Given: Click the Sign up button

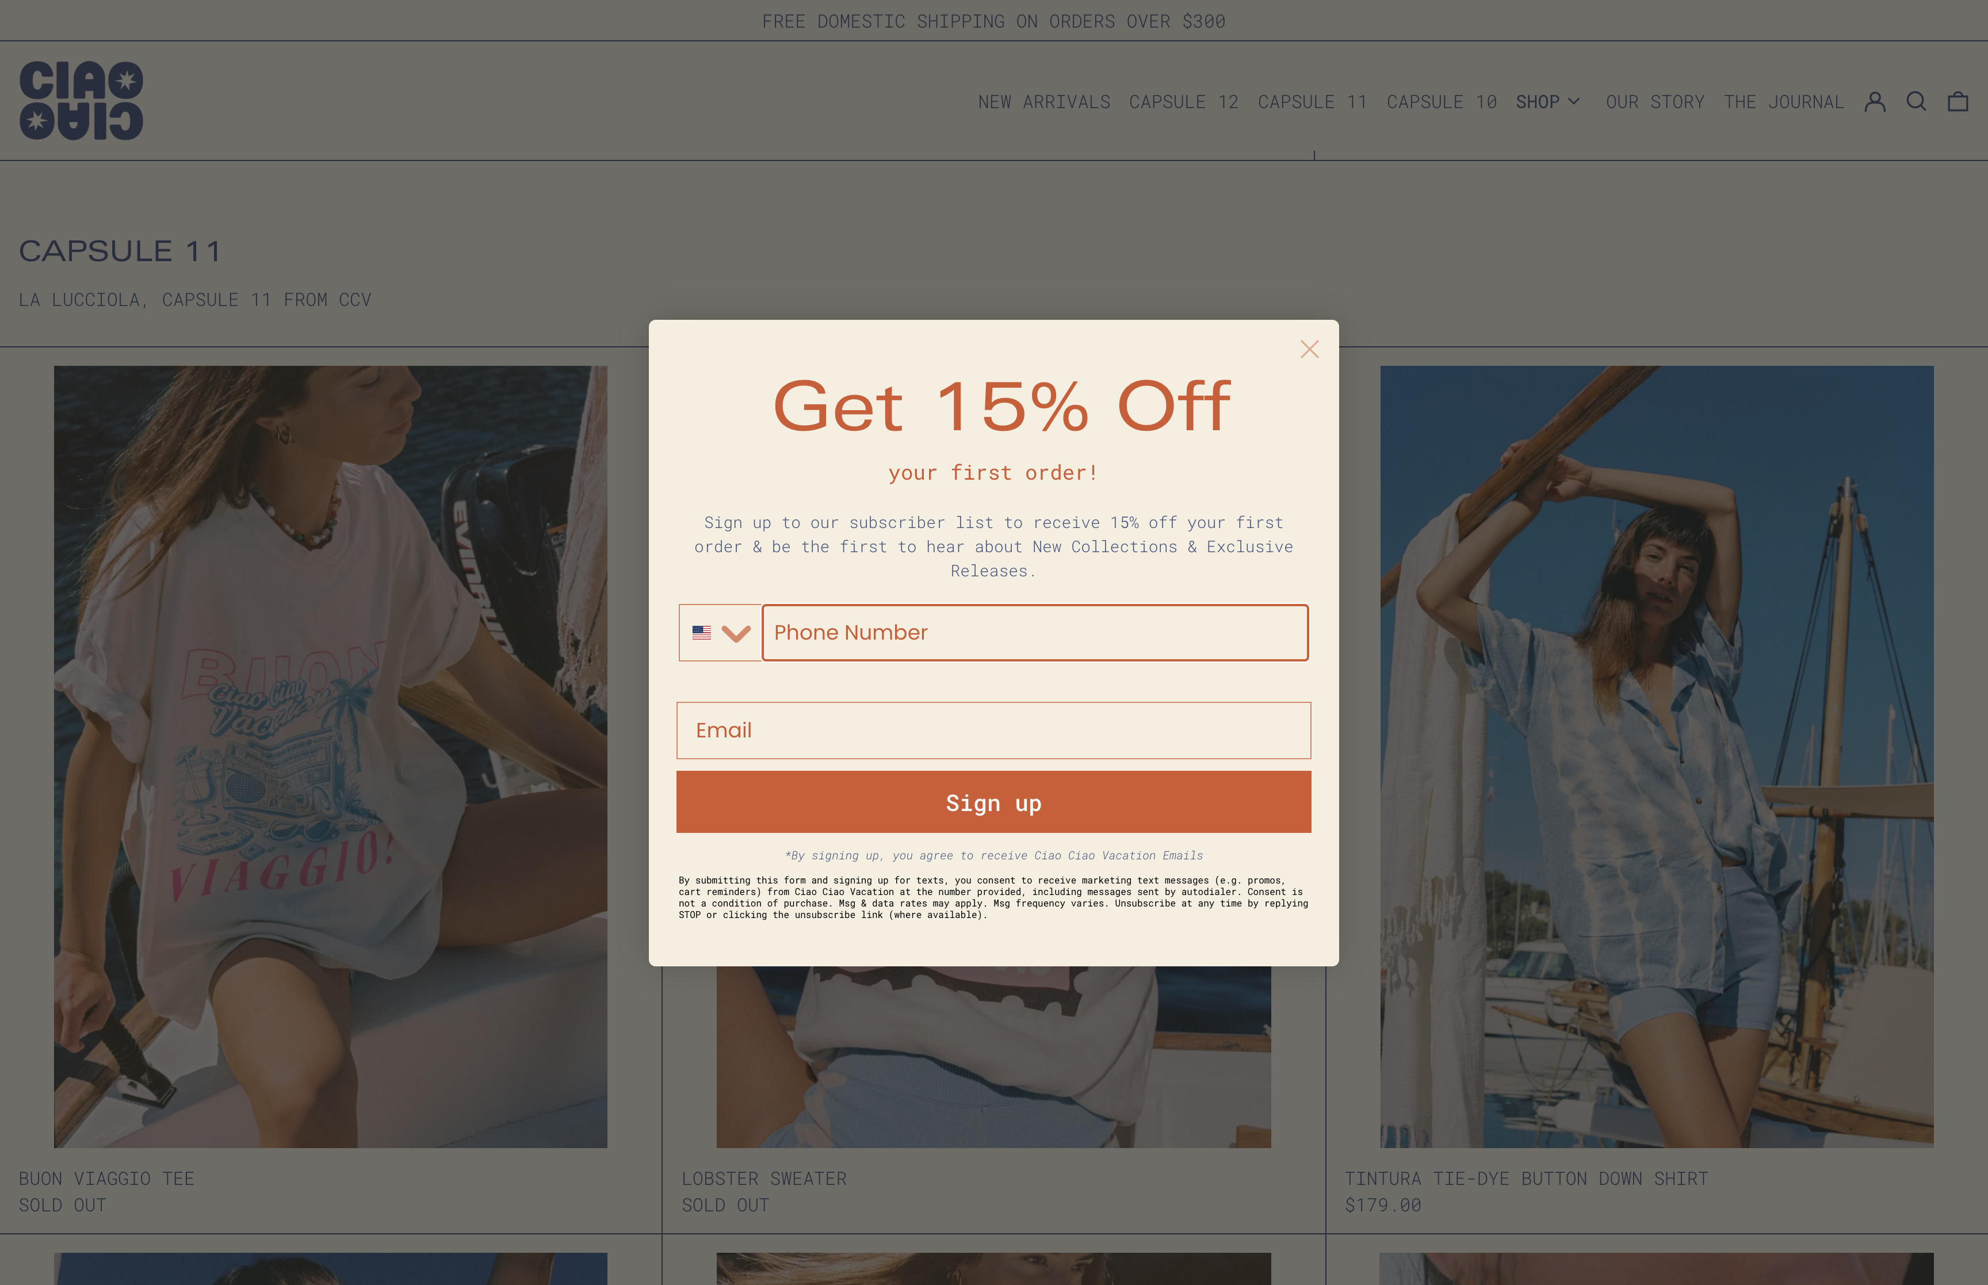Looking at the screenshot, I should click(993, 802).
